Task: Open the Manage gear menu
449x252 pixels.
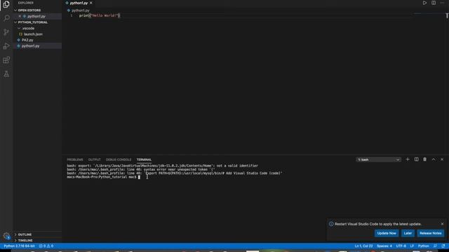Action: (x=6, y=236)
